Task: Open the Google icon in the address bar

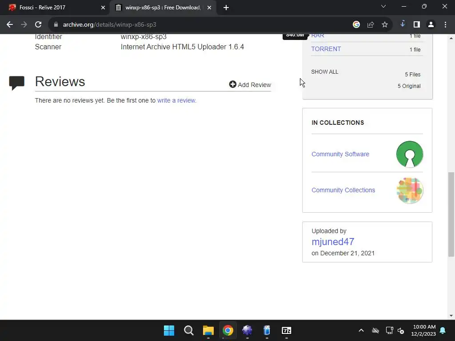Action: coord(356,25)
